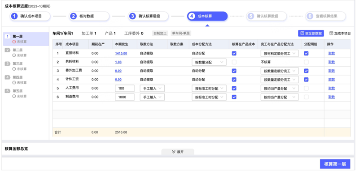Screen dimensions: 359x174
Task: Click 取数 link for 直接材料
Action: click(x=332, y=53)
